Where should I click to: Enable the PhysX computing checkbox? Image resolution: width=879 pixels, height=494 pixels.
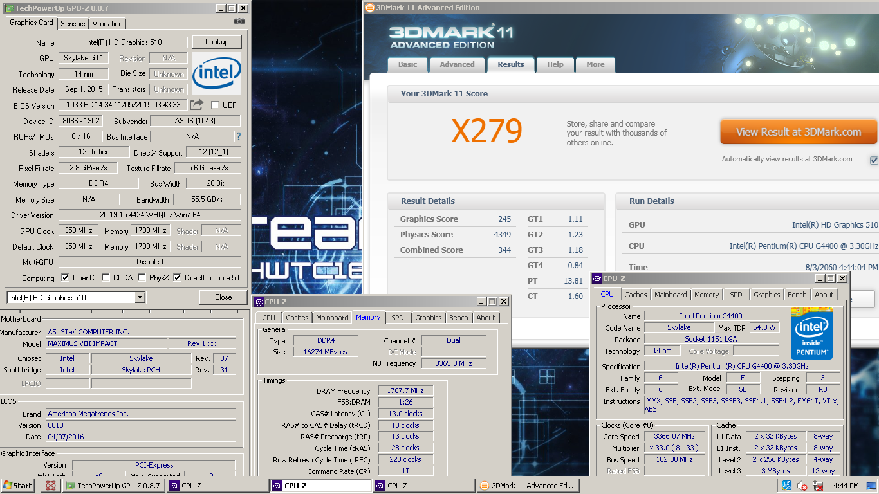(x=142, y=278)
